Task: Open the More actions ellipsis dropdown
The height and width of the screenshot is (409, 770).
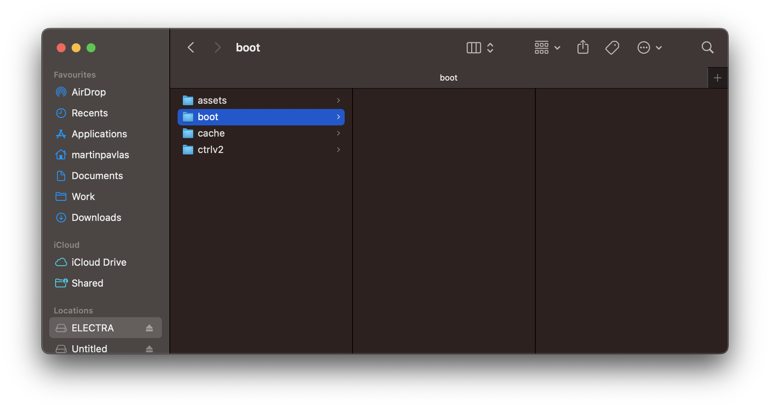Action: pyautogui.click(x=650, y=47)
